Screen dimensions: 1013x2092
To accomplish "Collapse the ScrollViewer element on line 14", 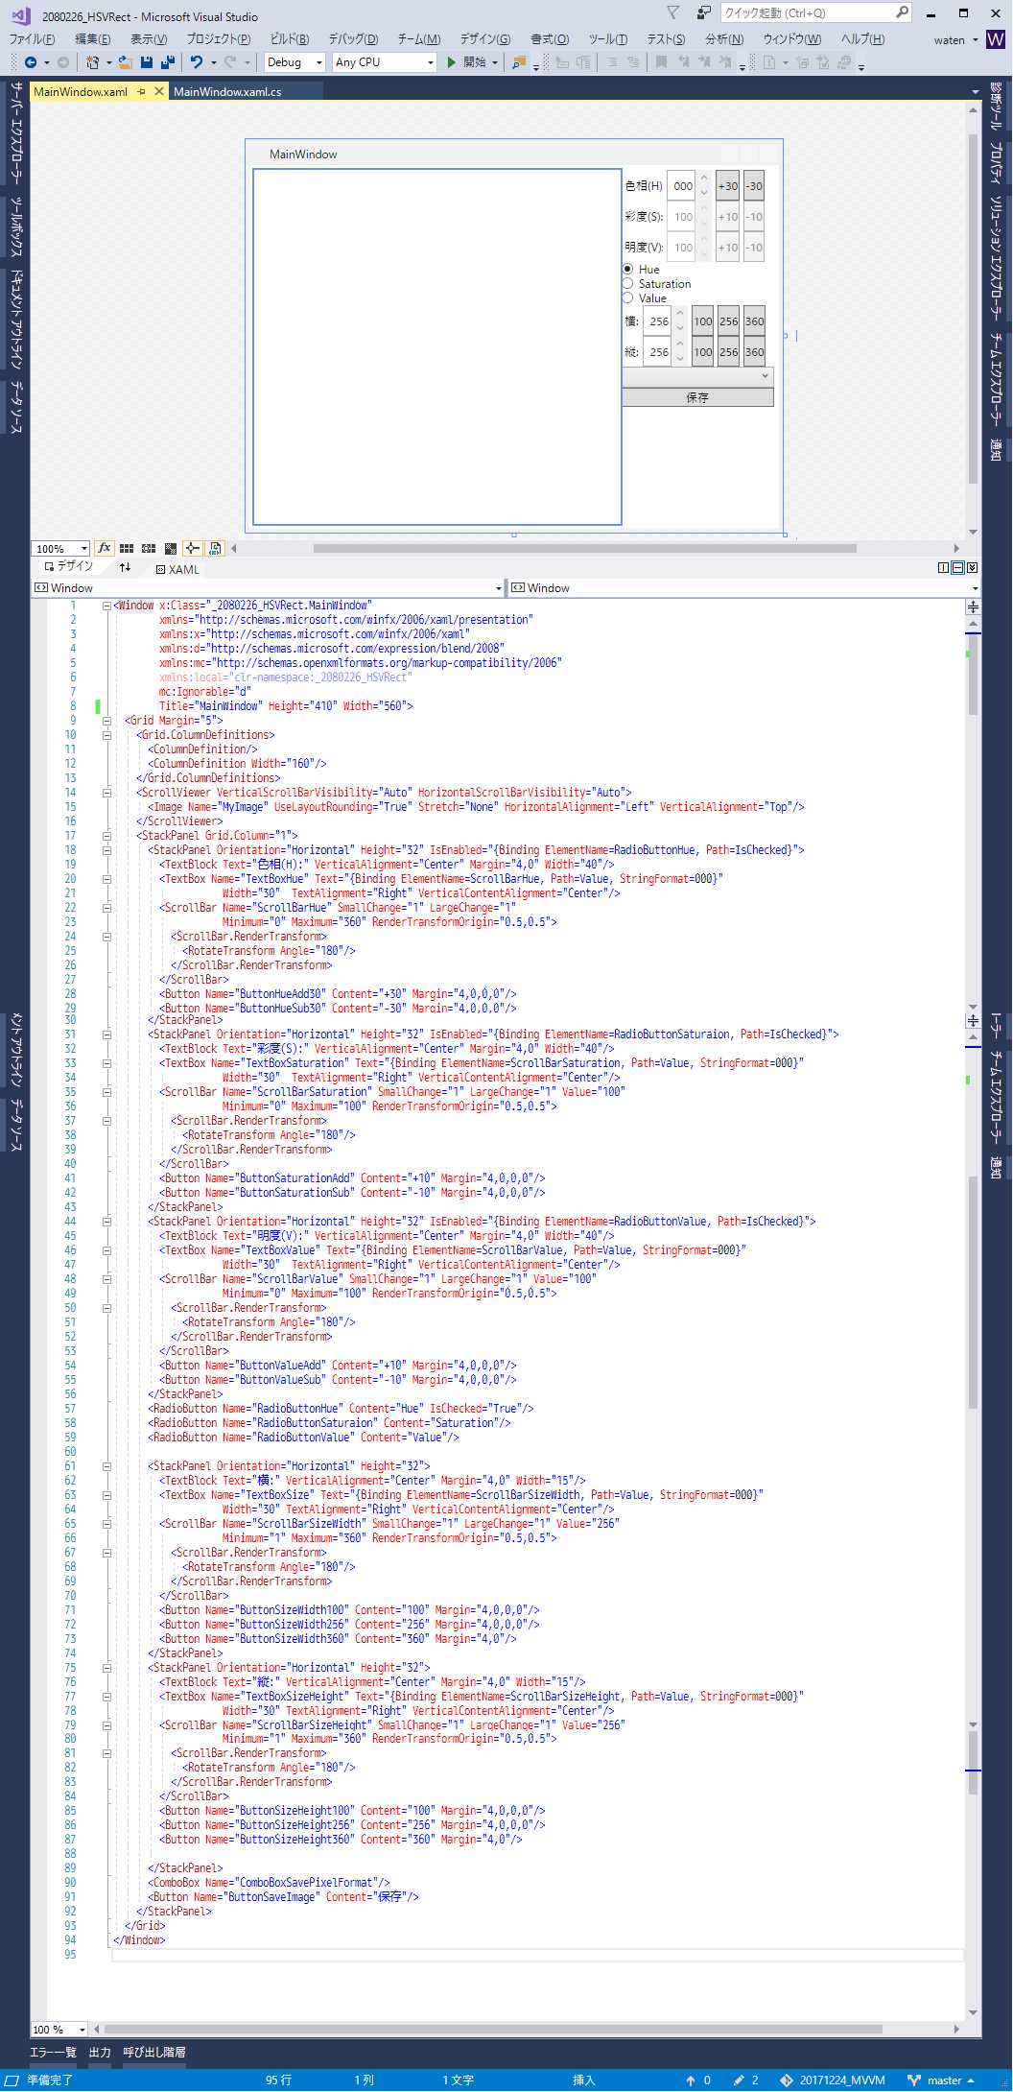I will click(106, 793).
